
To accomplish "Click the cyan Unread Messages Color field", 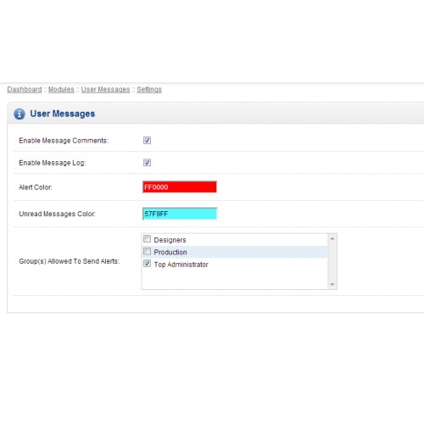I will (x=180, y=214).
